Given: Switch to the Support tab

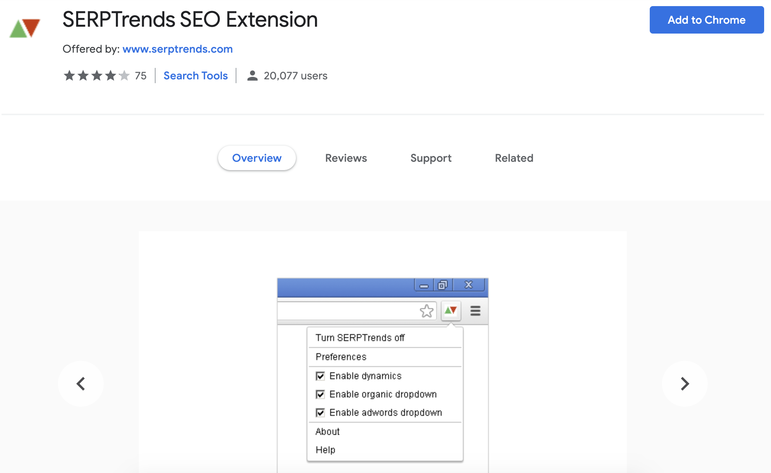Looking at the screenshot, I should 431,158.
